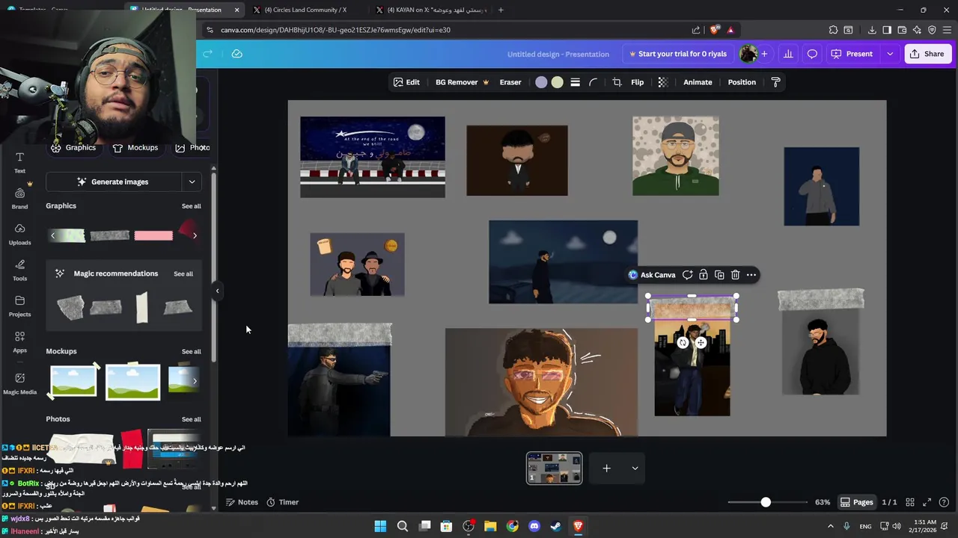
Task: Click cloud save status icon
Action: click(x=237, y=54)
